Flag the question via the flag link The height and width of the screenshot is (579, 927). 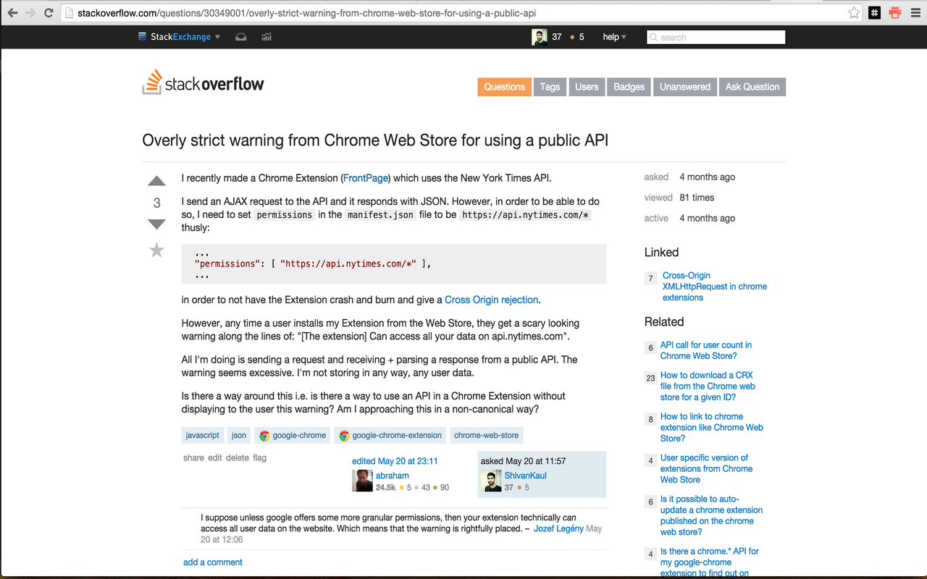pos(259,458)
